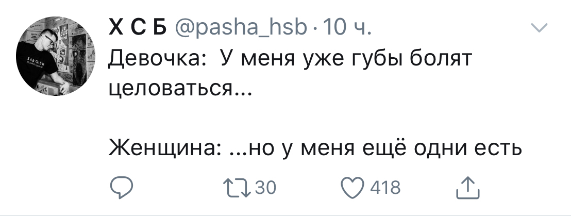View the 30 retweets count
Screen dimensions: 571x216
(x=266, y=188)
